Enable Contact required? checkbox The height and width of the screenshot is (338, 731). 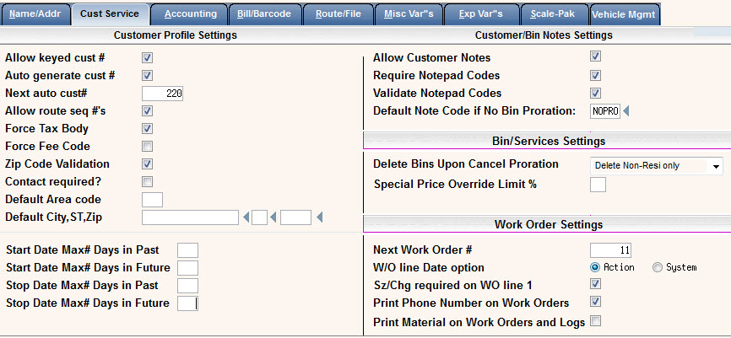(148, 181)
